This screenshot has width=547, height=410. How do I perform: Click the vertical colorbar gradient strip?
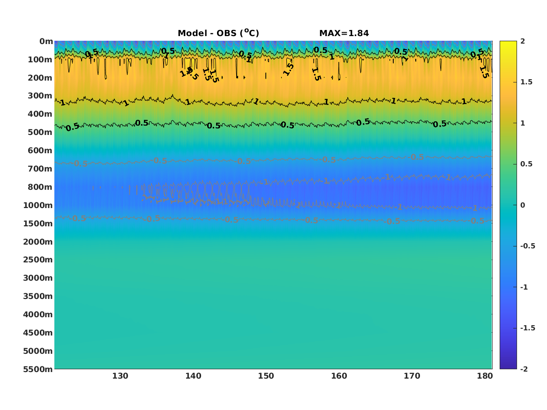[508, 205]
